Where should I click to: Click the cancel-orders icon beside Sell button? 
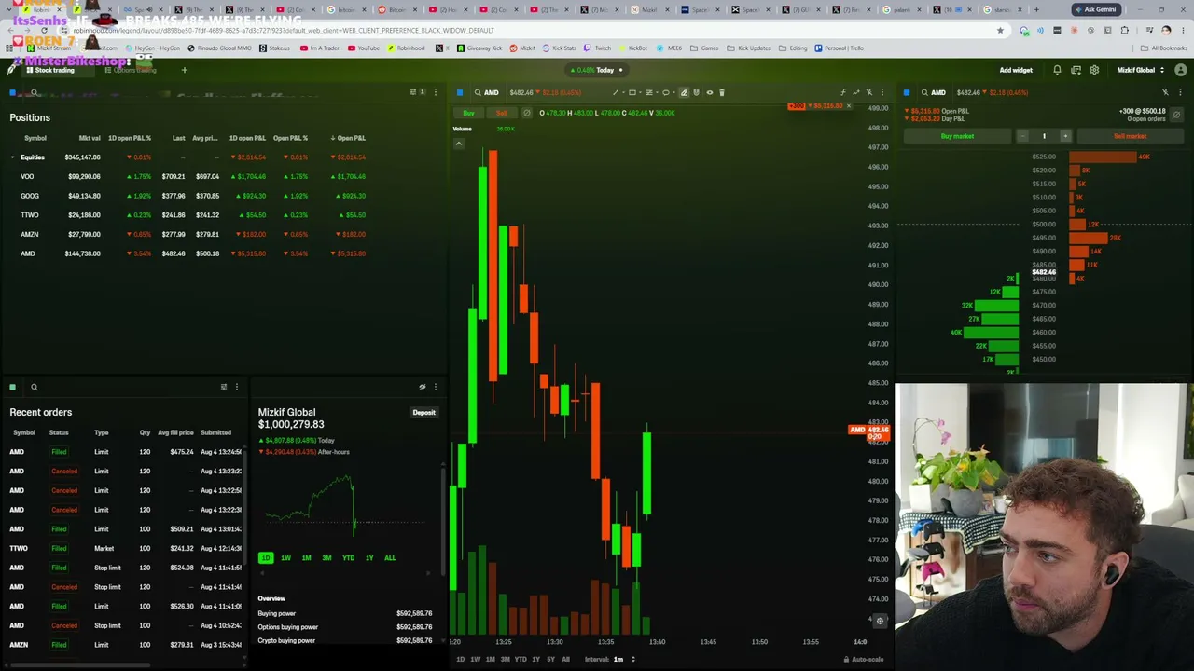(x=527, y=113)
